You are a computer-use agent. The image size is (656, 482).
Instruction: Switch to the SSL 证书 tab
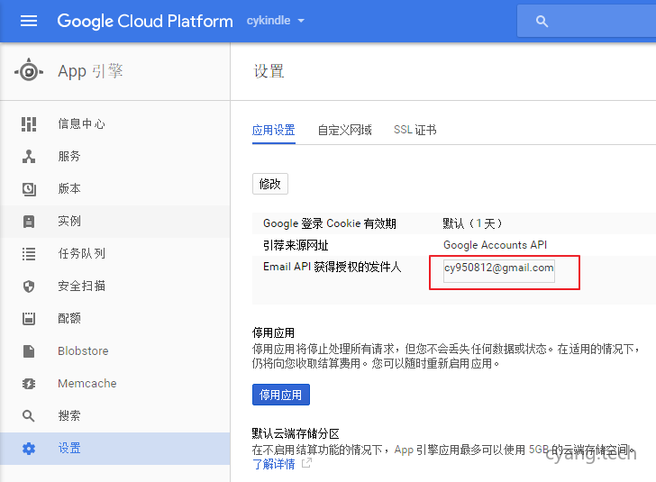(415, 130)
